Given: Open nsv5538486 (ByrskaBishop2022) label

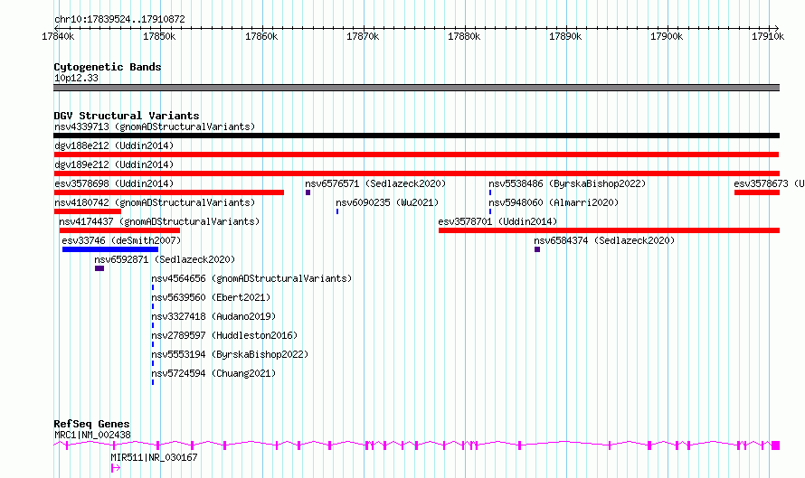Looking at the screenshot, I should (567, 183).
